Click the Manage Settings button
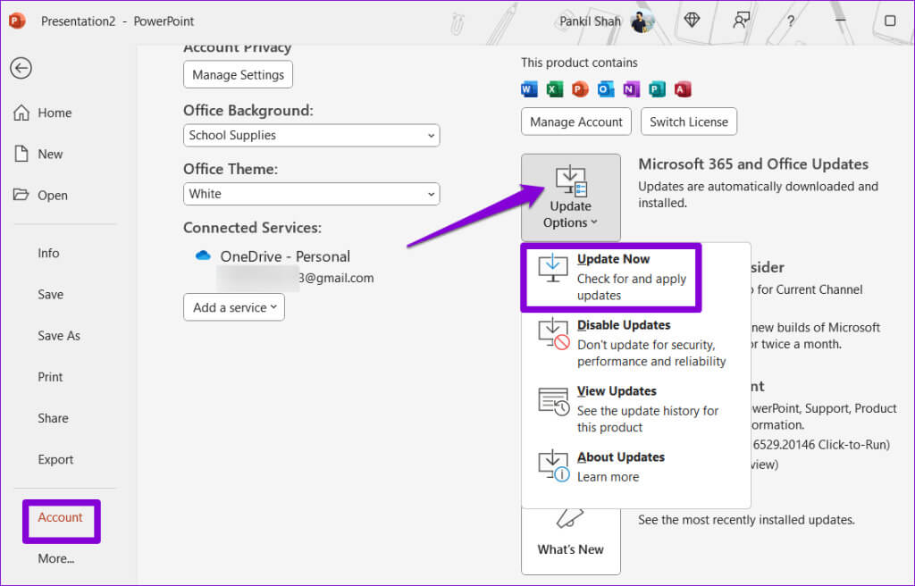 point(238,75)
